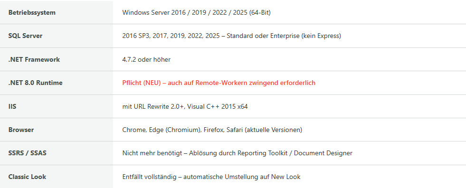466x188 pixels.
Task: Select the .NET Framework label
Action: click(x=34, y=59)
